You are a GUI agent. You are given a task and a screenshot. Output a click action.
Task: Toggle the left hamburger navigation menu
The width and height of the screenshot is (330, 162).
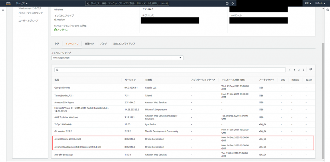pyautogui.click(x=3, y=10)
